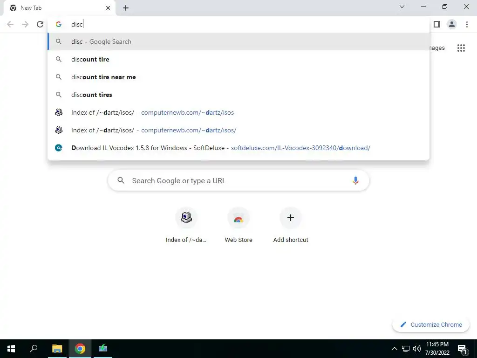The width and height of the screenshot is (477, 358).
Task: Click the Customize Chrome button
Action: tap(431, 324)
